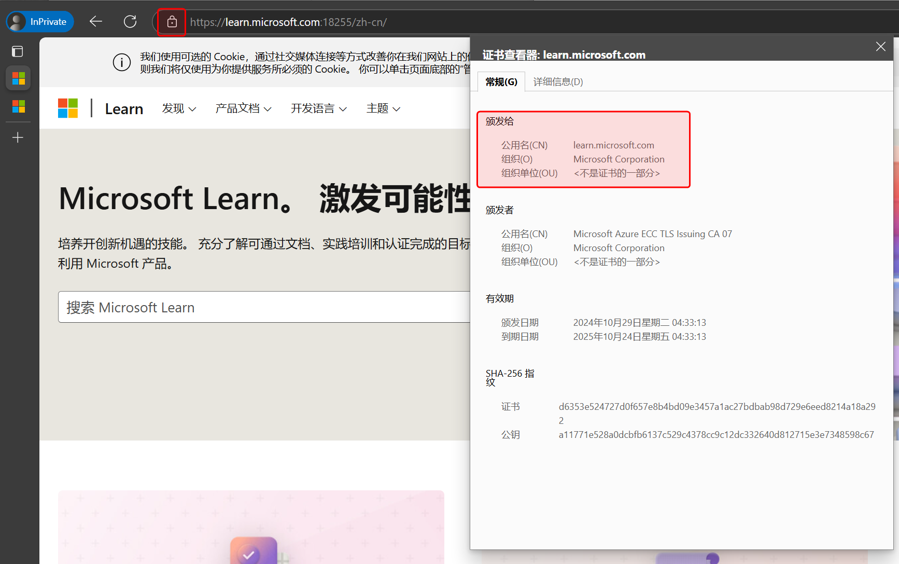Add a new tab with plus icon
Screen dimensions: 899x564
pyautogui.click(x=18, y=137)
